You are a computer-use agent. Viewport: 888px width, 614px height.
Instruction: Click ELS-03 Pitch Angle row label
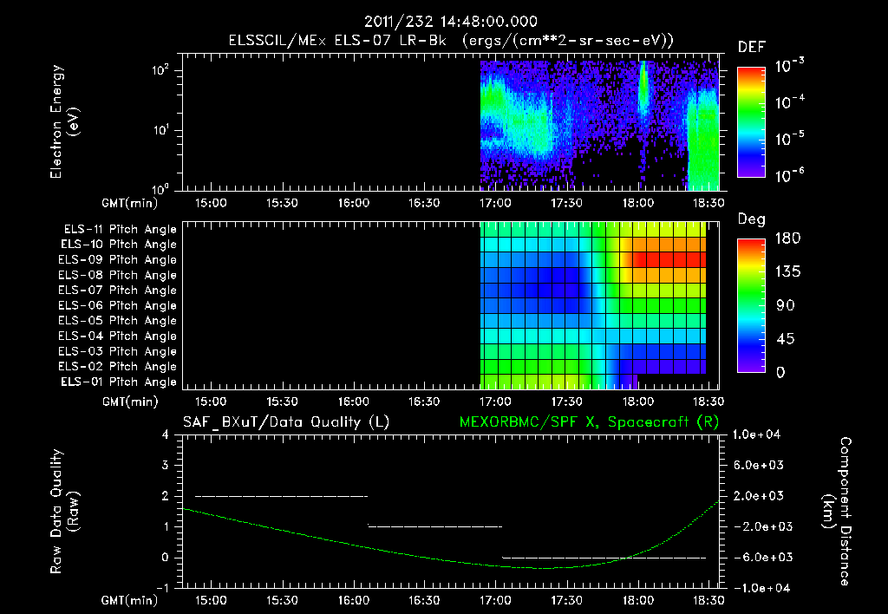pos(118,351)
